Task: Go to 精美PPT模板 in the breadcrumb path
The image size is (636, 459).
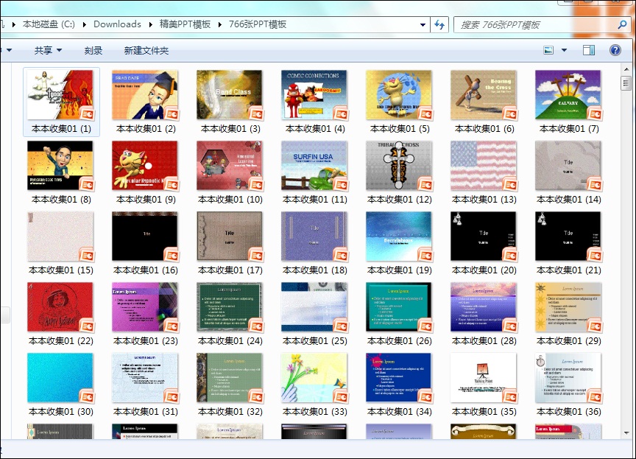Action: (185, 24)
